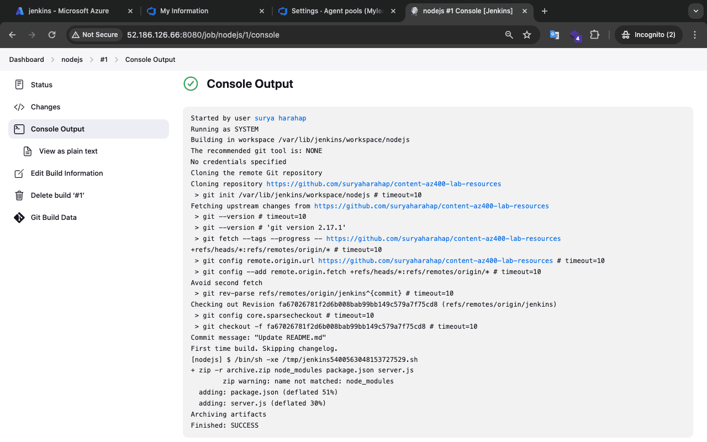This screenshot has width=707, height=442.
Task: Click the Git Build Data diamond icon
Action: [19, 217]
